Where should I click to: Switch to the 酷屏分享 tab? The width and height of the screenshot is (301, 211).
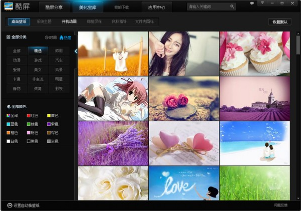pos(54,7)
